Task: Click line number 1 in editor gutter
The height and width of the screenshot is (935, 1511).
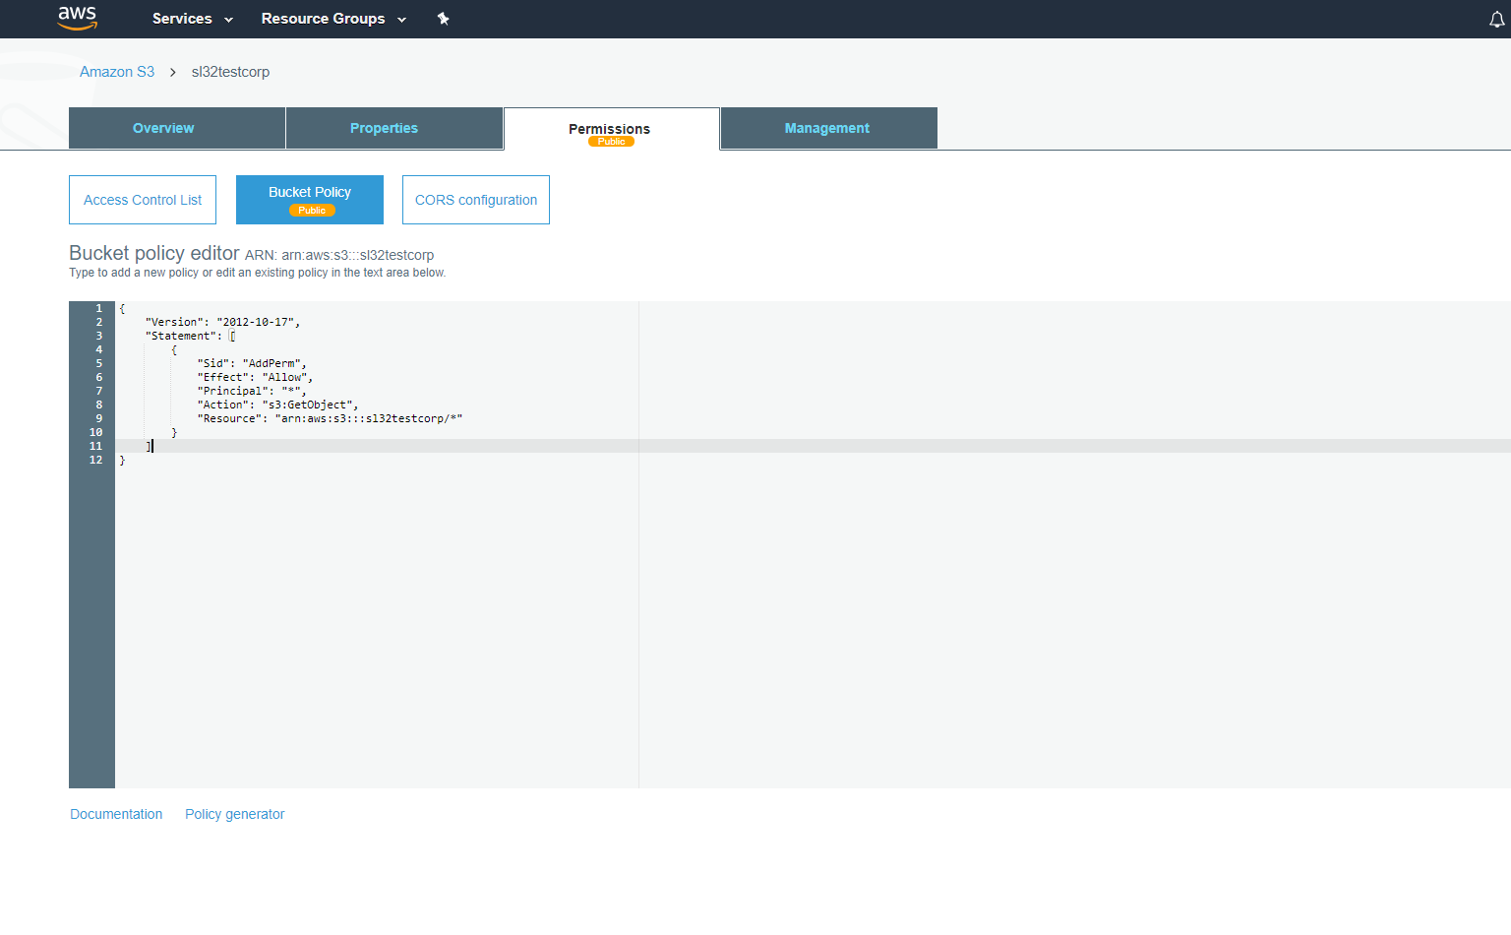Action: (98, 308)
